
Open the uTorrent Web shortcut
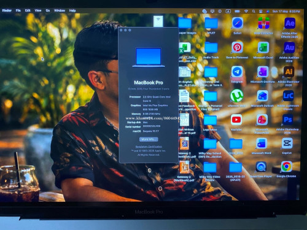[x=236, y=96]
